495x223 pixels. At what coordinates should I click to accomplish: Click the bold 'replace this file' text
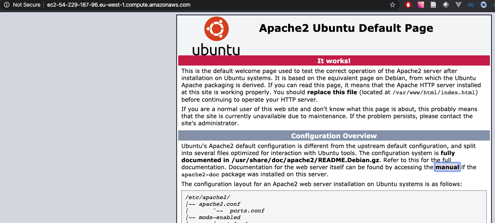(x=332, y=92)
